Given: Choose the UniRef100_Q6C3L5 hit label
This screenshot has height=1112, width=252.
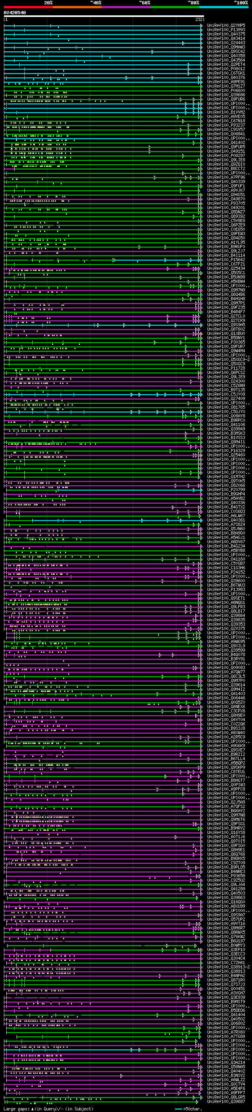Looking at the screenshot, I should [226, 677].
